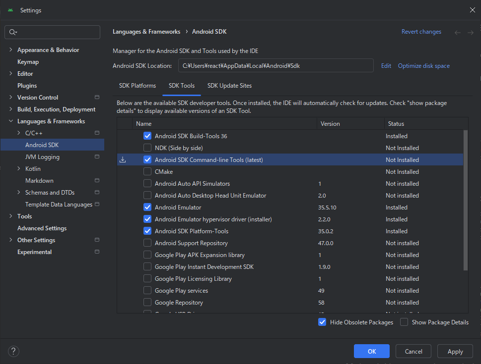Screen dimensions: 481x364
Task: Expand Schemas and DTDs node
Action: point(19,193)
